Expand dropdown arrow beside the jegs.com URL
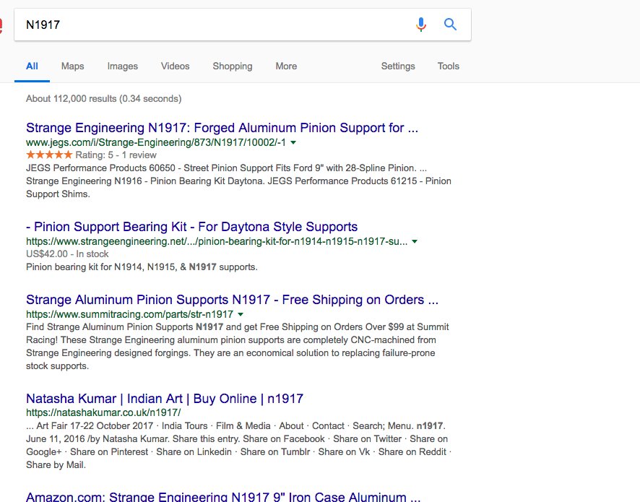The image size is (640, 502). pyautogui.click(x=293, y=142)
